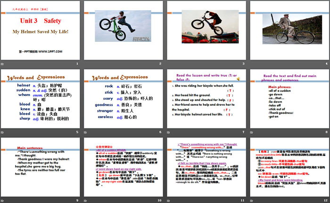Select slide 2 with green bike jump photo

click(124, 30)
